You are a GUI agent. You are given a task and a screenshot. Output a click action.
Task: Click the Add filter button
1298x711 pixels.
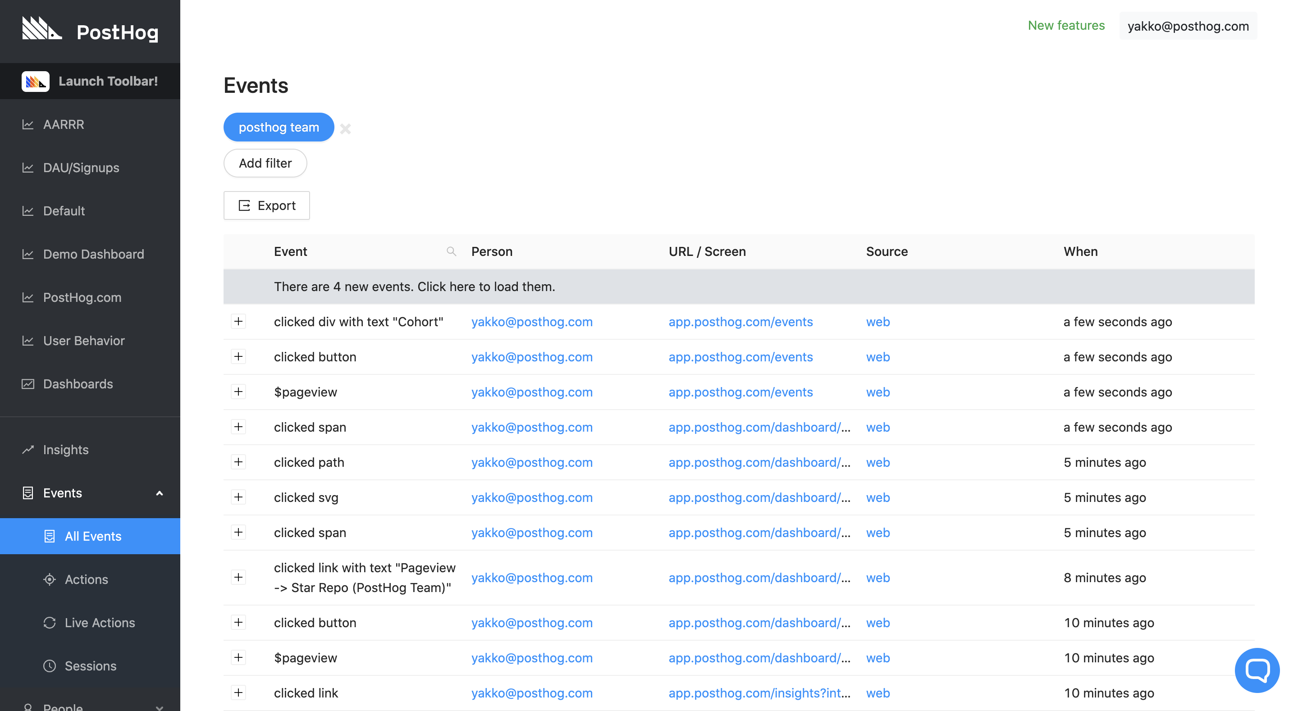click(265, 163)
